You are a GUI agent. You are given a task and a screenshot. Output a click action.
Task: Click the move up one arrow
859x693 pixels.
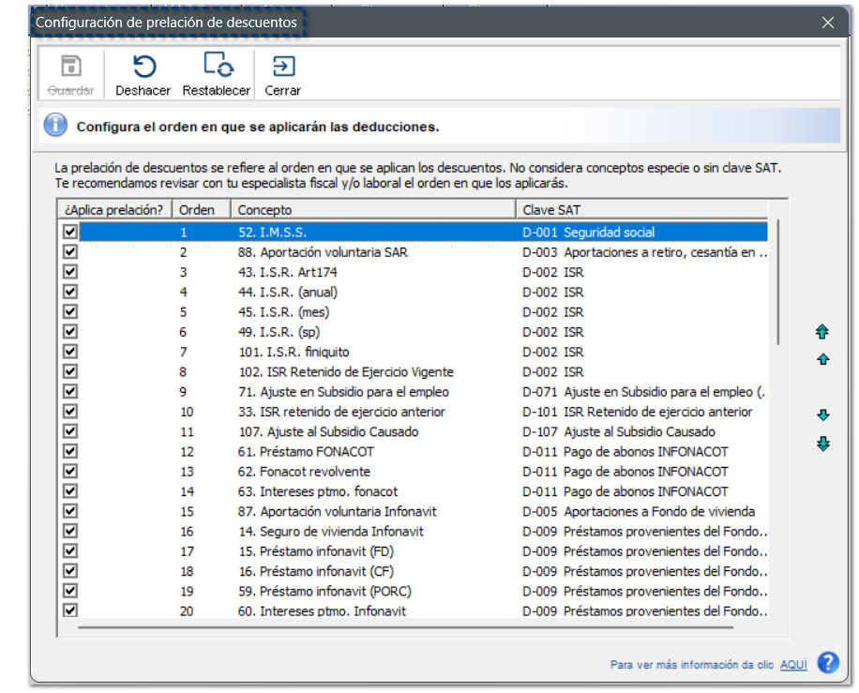(822, 359)
